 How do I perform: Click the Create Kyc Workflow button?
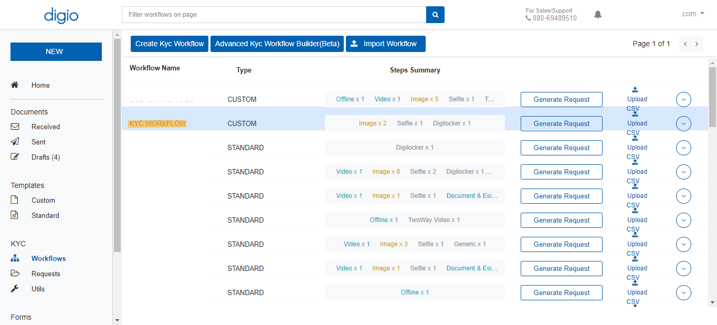(x=169, y=44)
